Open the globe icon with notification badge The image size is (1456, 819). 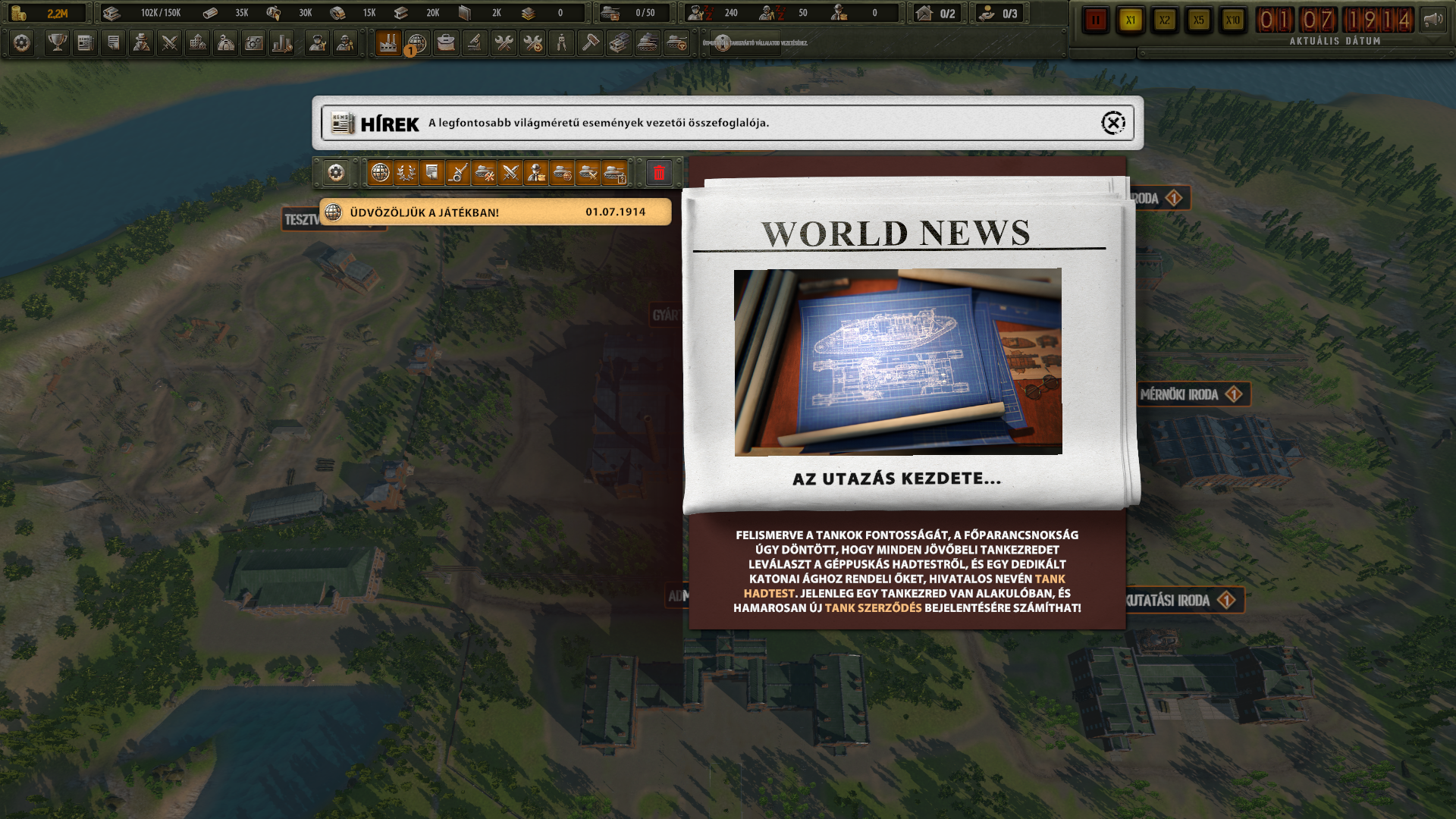416,43
